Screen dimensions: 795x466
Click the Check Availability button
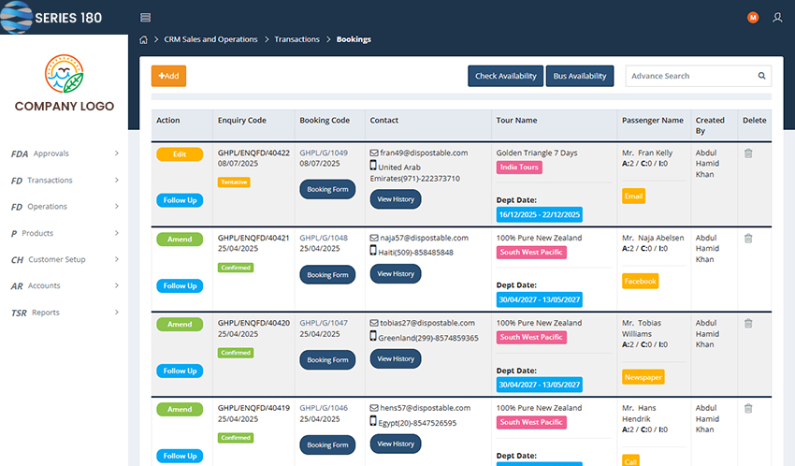click(505, 76)
